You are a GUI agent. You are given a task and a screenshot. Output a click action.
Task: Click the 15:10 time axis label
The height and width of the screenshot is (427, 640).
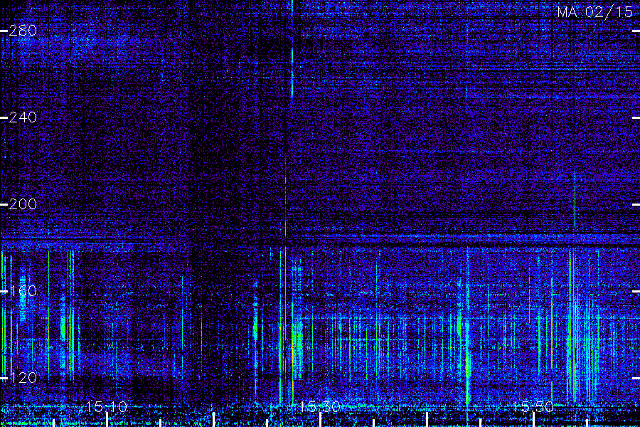107,407
